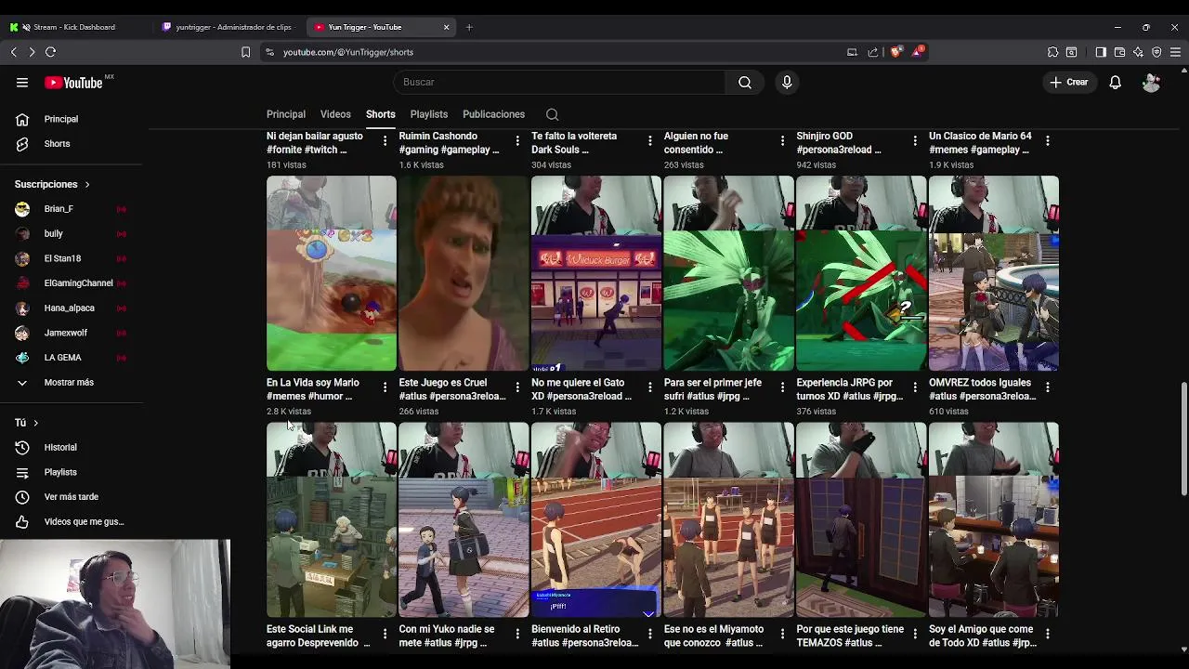This screenshot has width=1189, height=669.
Task: Open LA GEMA subscription channel
Action: pos(71,358)
